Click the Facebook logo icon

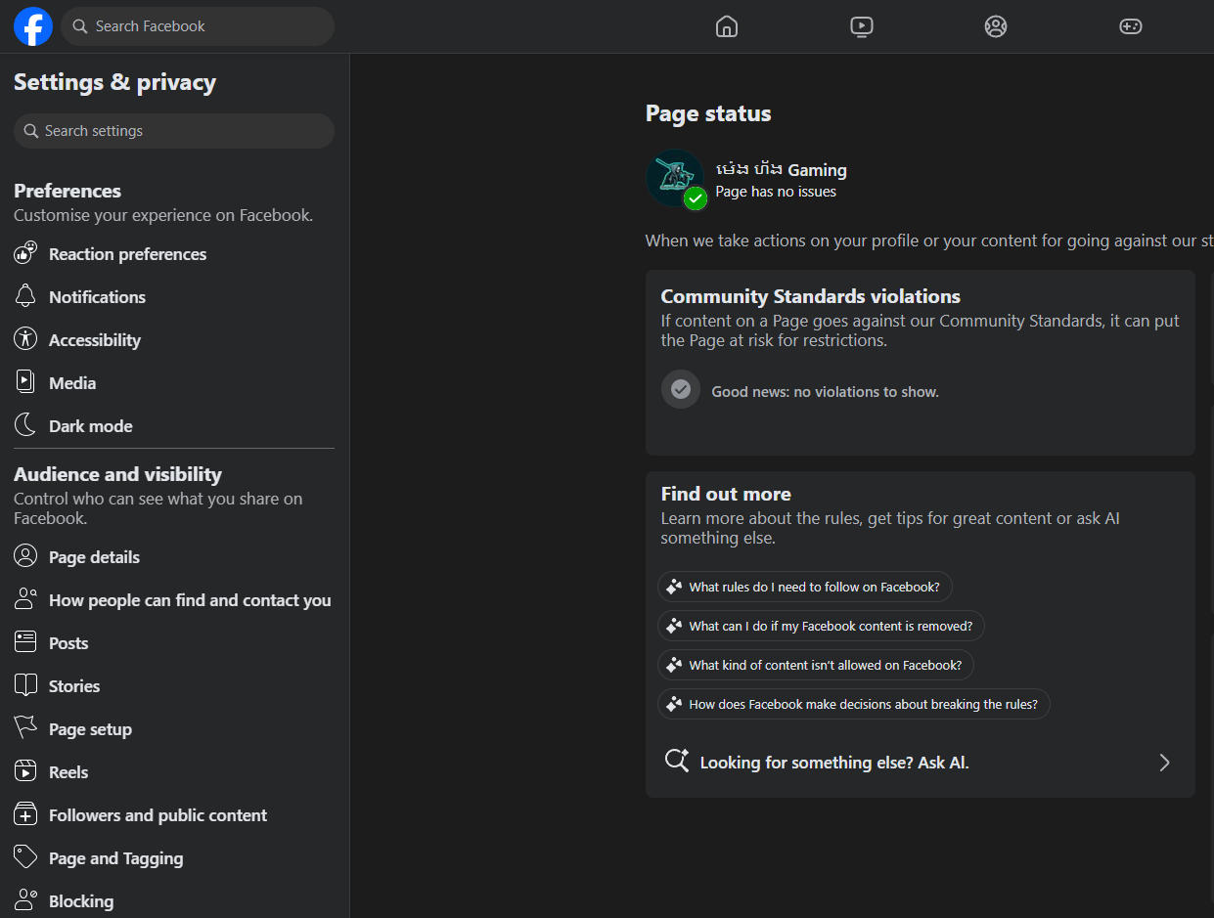tap(33, 26)
